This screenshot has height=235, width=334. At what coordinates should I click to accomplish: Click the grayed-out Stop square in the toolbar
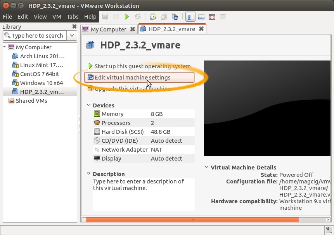(105, 17)
